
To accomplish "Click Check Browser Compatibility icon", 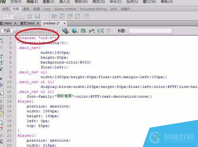I will tap(100, 31).
